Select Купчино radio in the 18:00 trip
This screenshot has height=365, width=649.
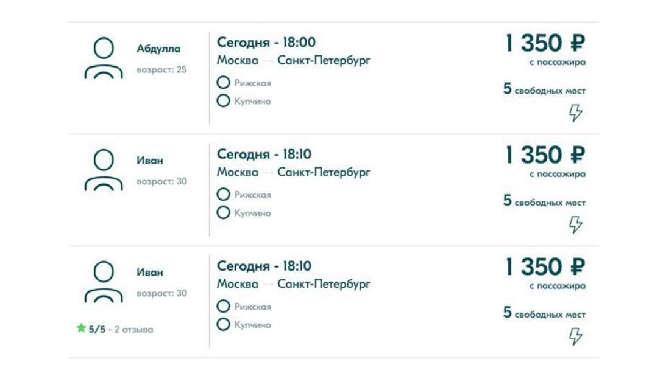pos(224,101)
